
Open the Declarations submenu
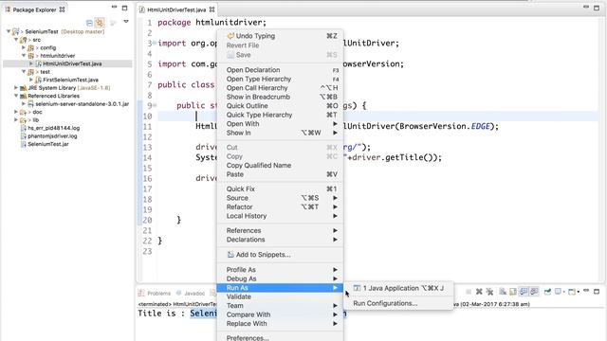(x=281, y=240)
